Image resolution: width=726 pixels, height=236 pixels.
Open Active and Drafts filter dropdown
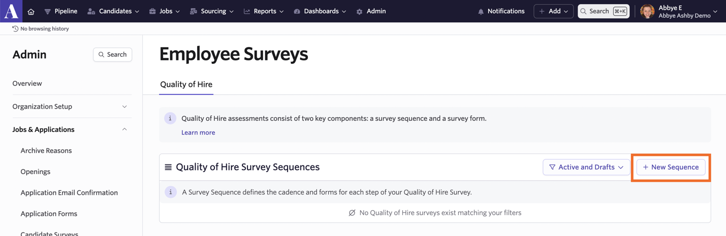click(x=586, y=167)
